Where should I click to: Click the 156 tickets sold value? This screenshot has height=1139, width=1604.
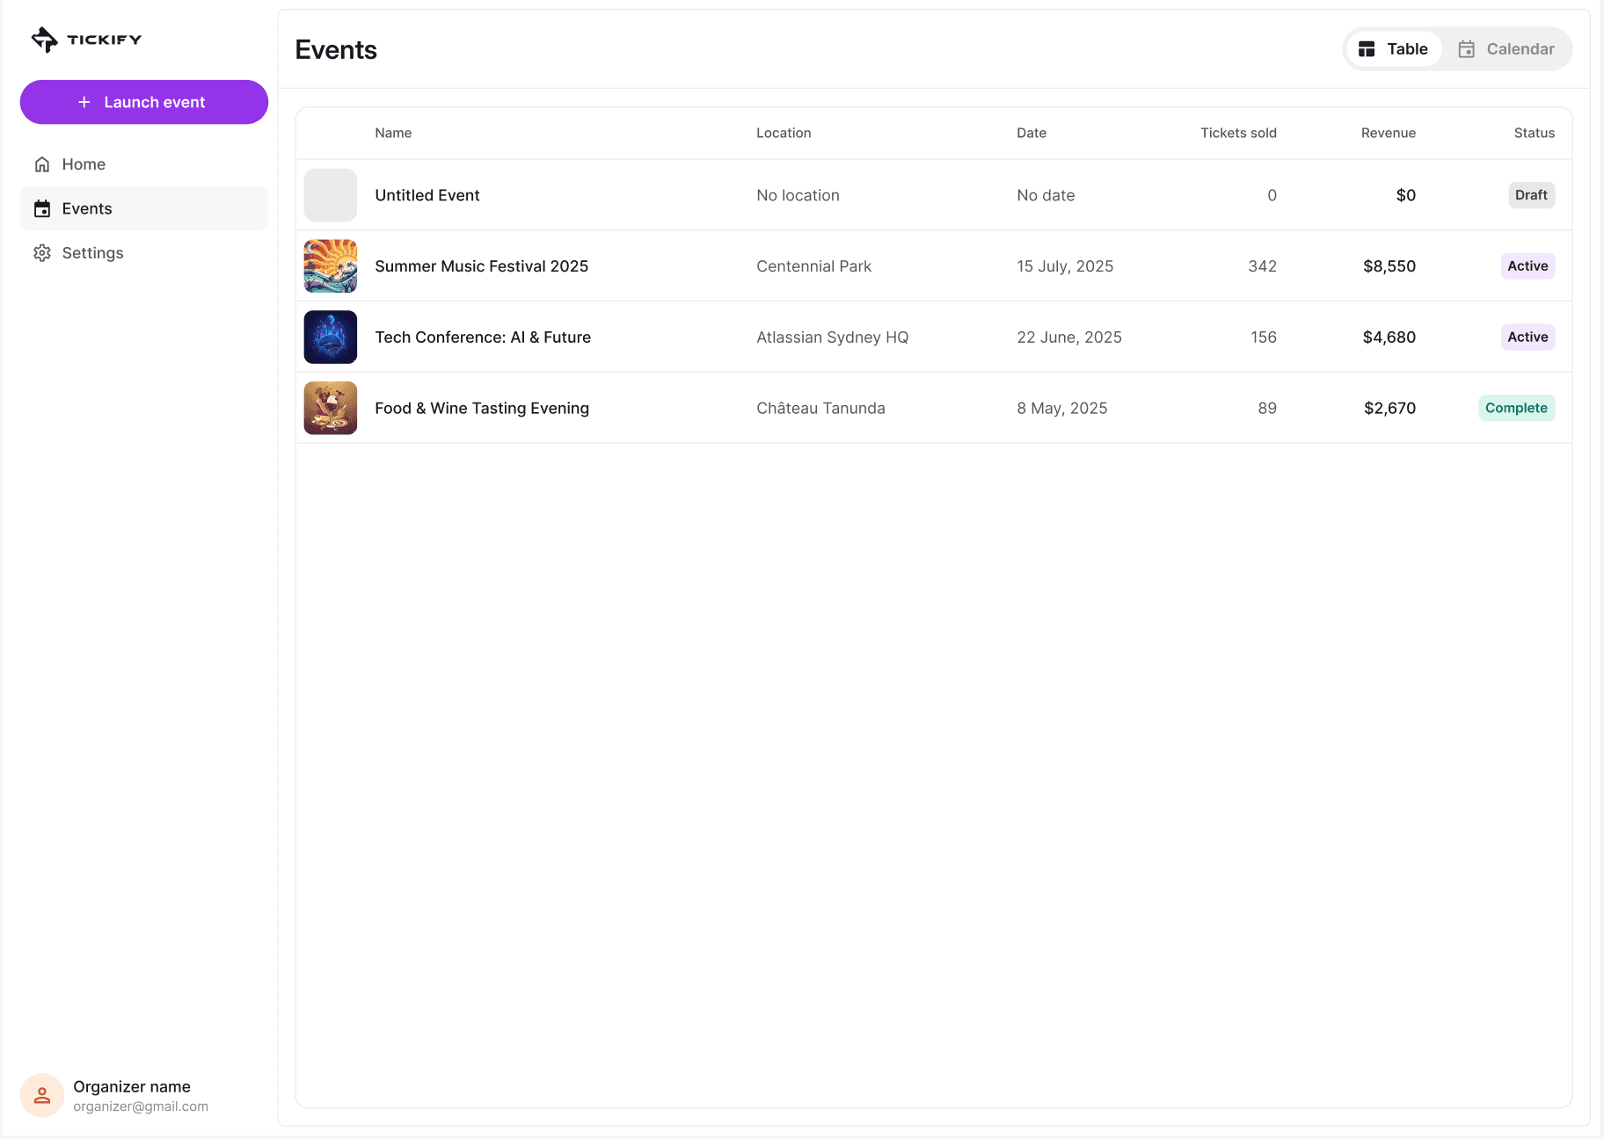1264,337
